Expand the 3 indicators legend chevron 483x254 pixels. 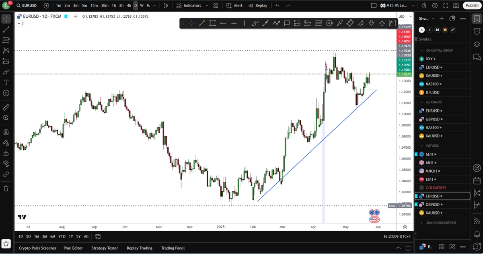(20, 23)
